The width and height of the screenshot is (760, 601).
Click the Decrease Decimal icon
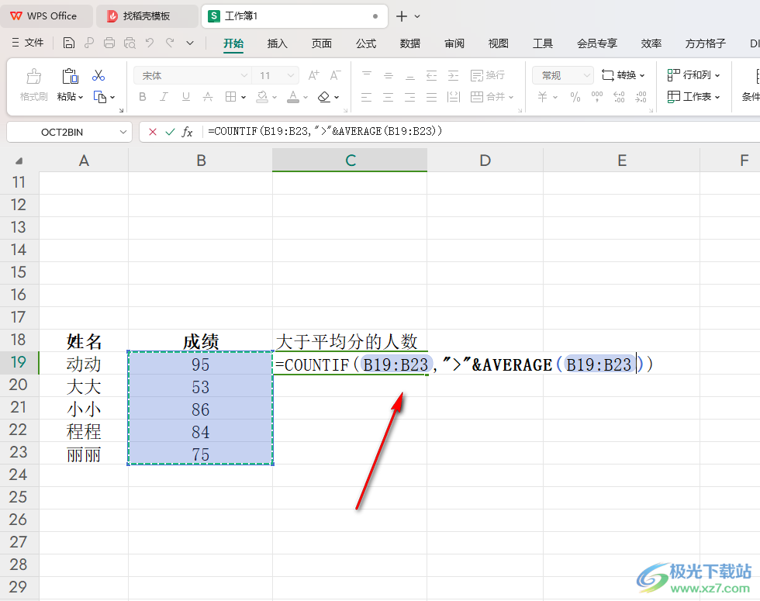point(641,97)
